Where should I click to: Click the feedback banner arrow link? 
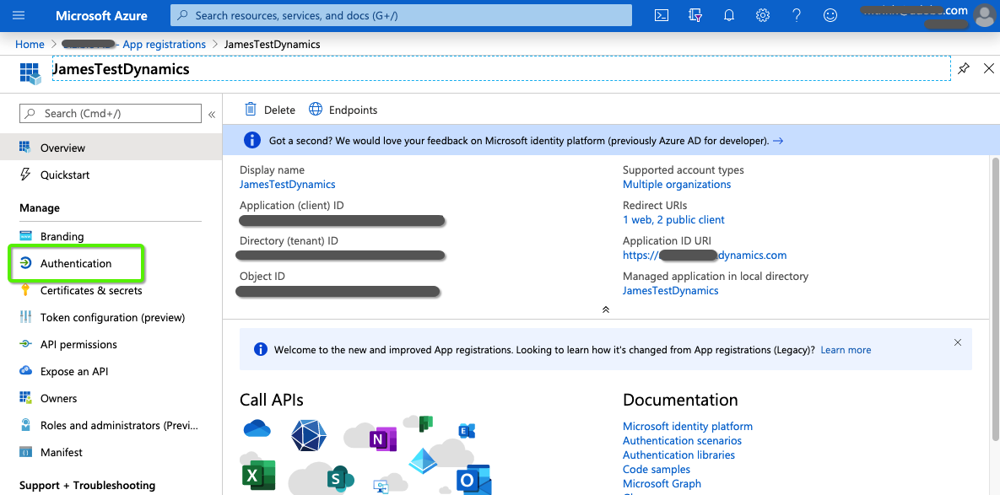click(x=777, y=141)
